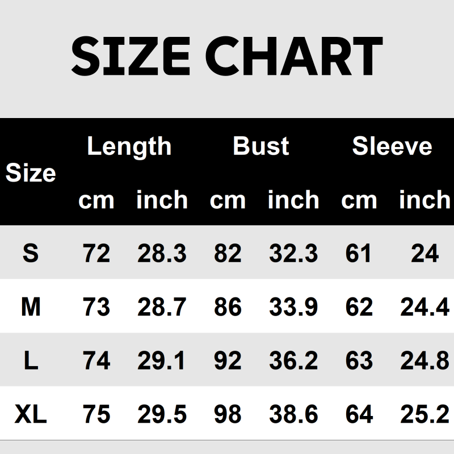Viewport: 454px width, 454px height.
Task: Click the XL size row label
Action: coord(31,415)
